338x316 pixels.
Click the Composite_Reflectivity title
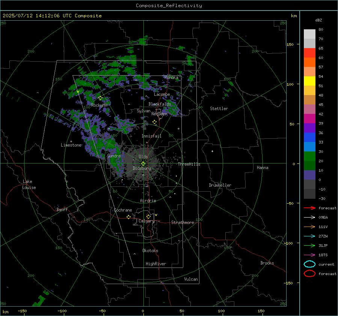pos(169,6)
